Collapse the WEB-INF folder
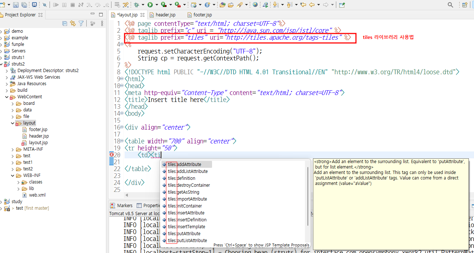Viewport: 474px width, 253px height. (13, 175)
